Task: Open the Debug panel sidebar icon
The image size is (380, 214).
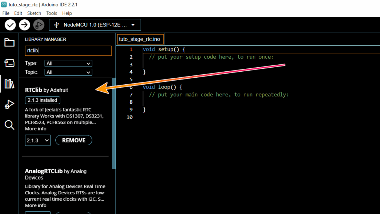Action: point(9,104)
